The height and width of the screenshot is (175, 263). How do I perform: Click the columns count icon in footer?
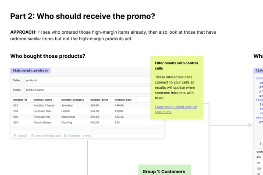[x=65, y=136]
